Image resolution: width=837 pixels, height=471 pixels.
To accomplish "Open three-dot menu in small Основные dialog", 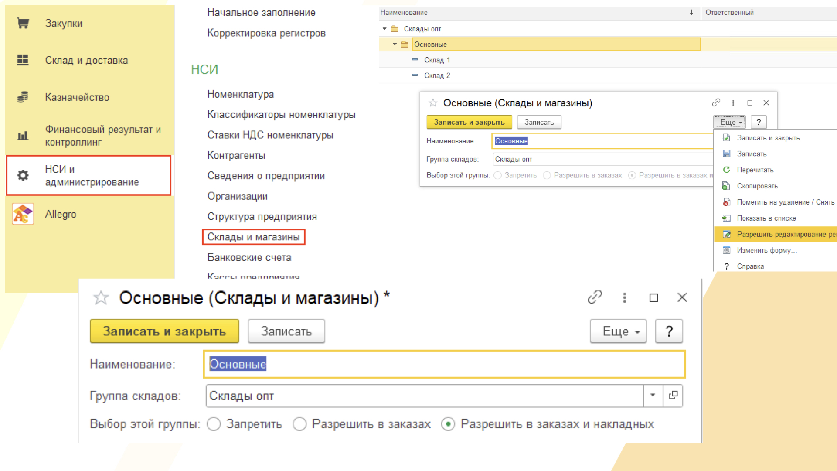I will (x=733, y=103).
